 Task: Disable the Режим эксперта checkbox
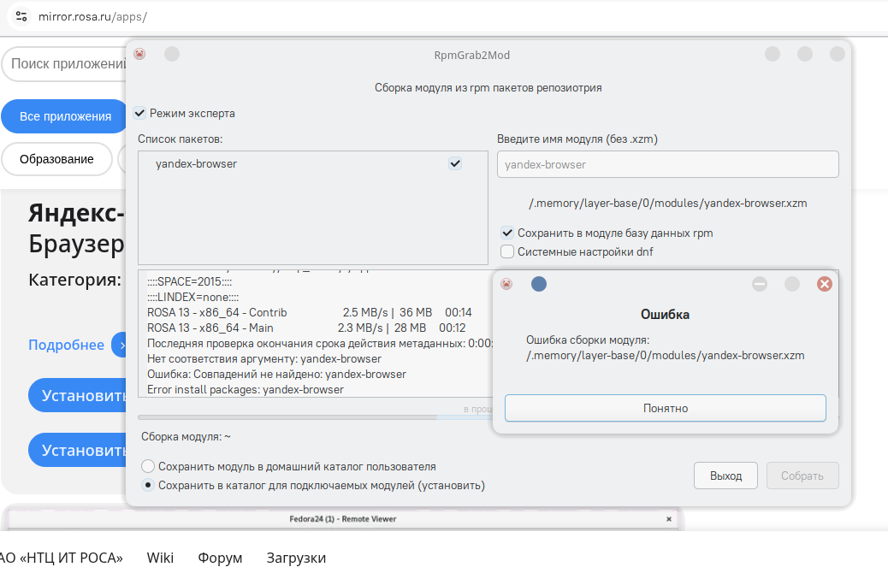coord(140,113)
